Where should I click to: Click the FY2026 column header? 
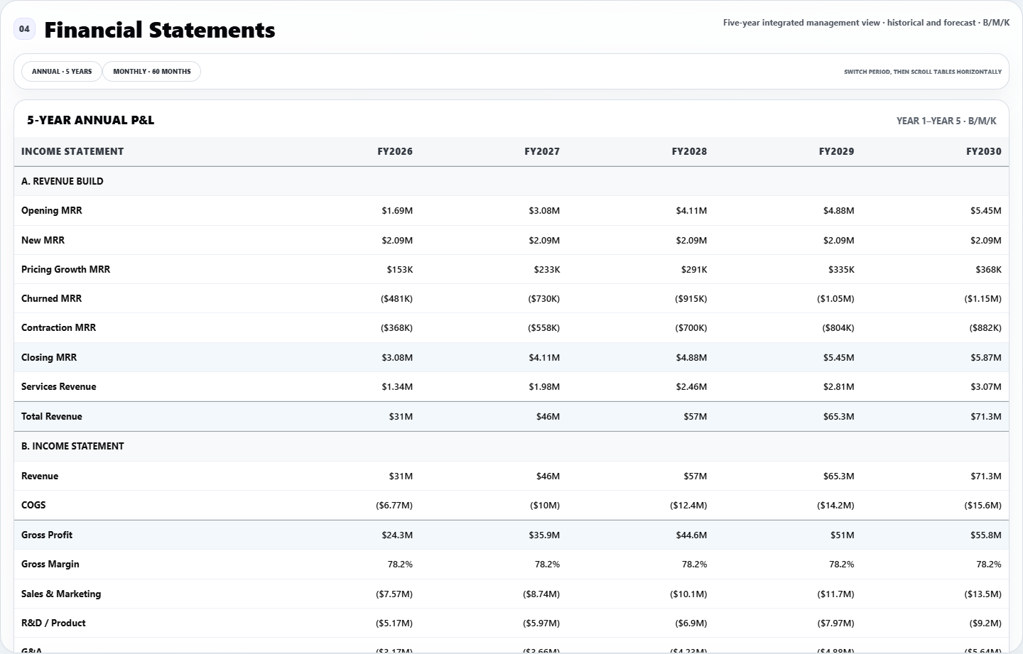point(395,151)
